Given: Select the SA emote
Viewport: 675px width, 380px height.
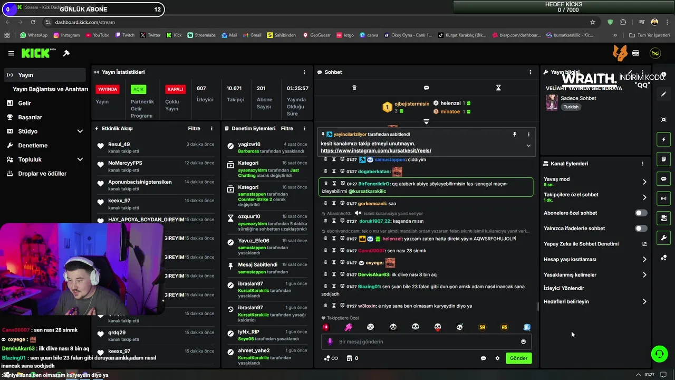Looking at the screenshot, I should pyautogui.click(x=482, y=327).
